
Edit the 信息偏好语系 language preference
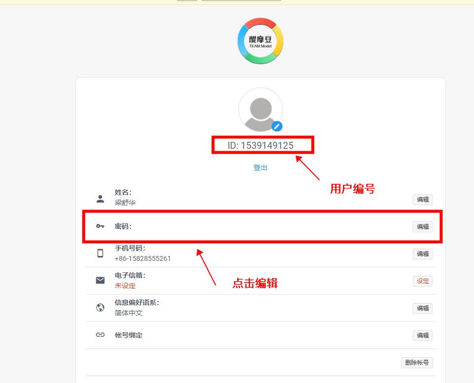[x=423, y=308]
